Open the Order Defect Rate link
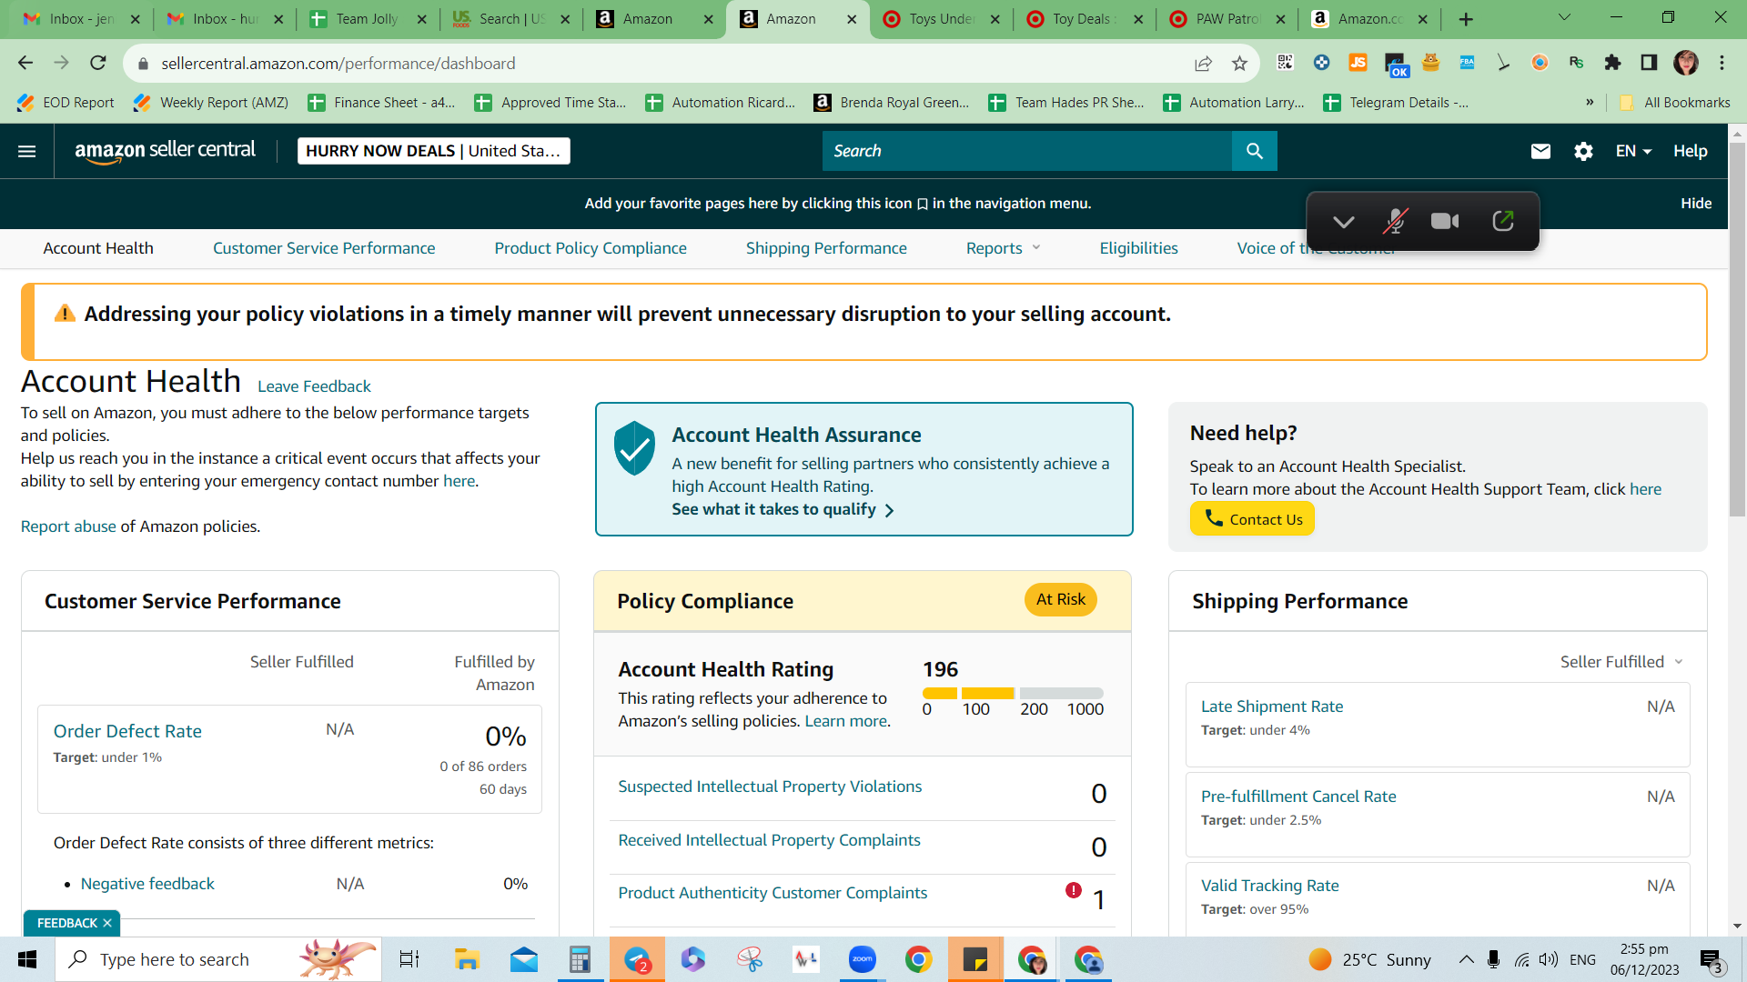1747x982 pixels. [127, 731]
